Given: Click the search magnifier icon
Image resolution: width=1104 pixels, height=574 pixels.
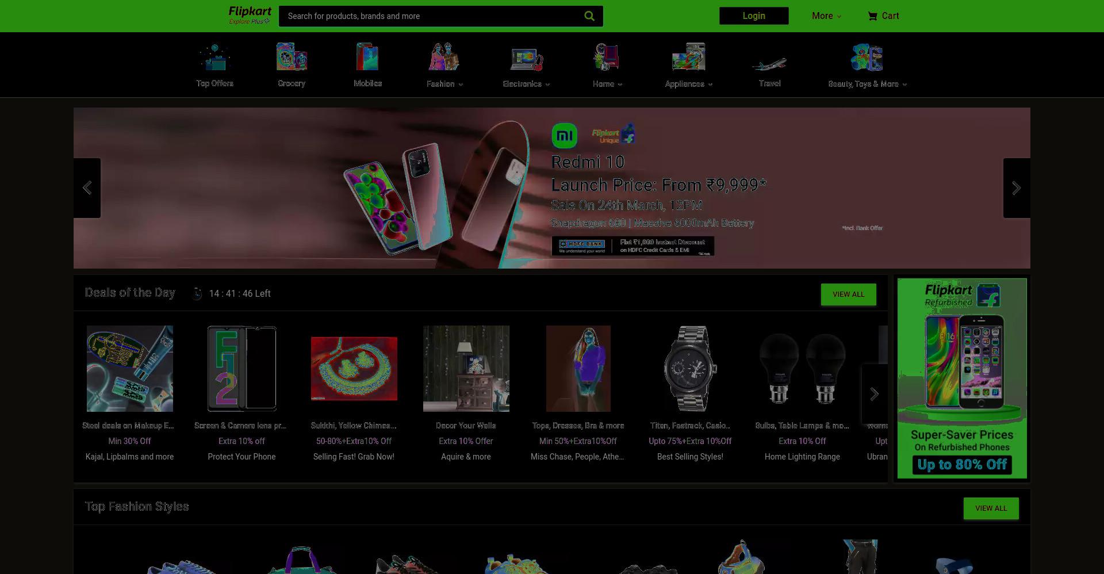Looking at the screenshot, I should (589, 16).
